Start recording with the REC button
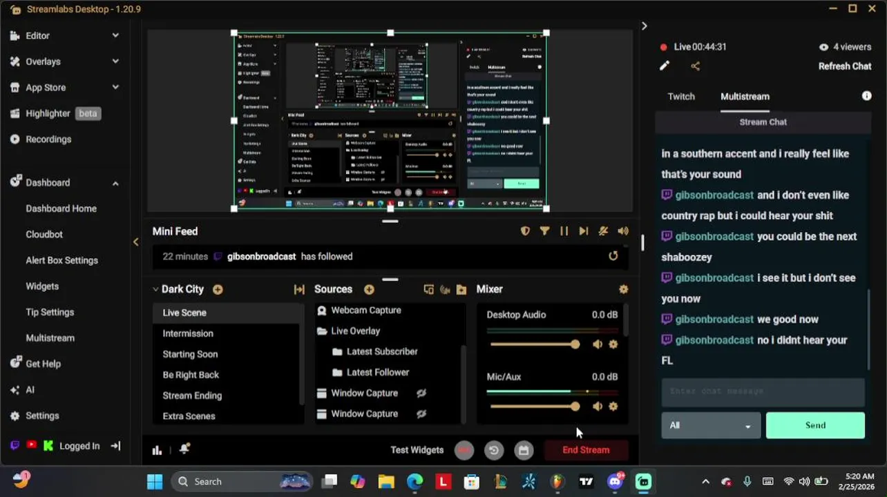 (464, 450)
